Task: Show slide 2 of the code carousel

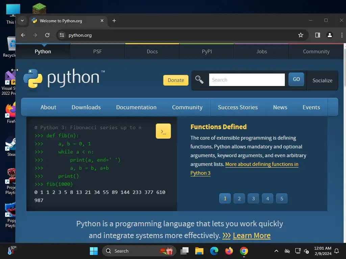Action: tap(239, 198)
